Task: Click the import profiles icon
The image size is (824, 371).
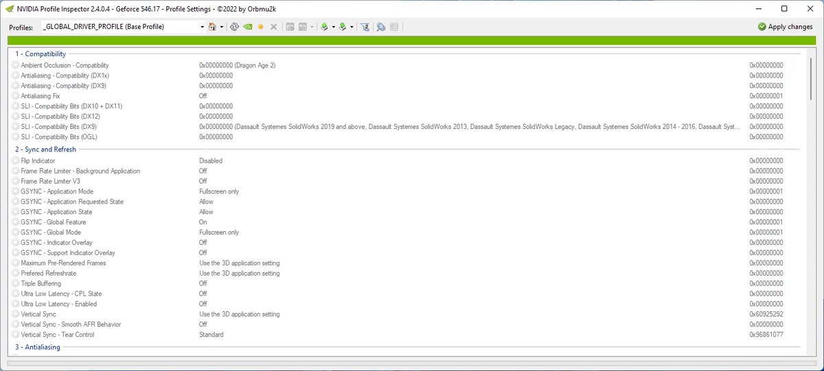Action: click(342, 27)
